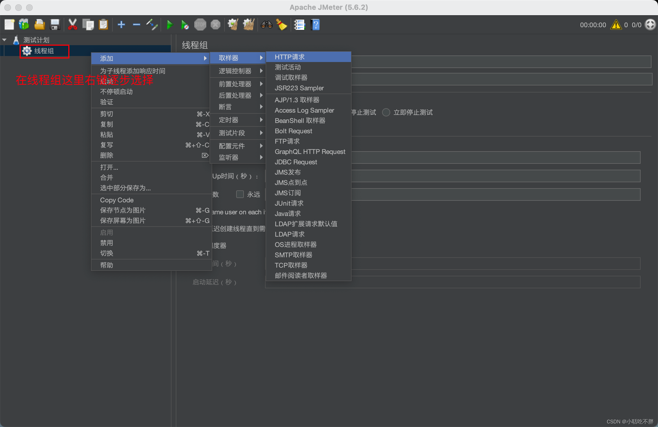Image resolution: width=658 pixels, height=427 pixels.
Task: Choose GraphQL HTTP Request entry
Action: click(309, 152)
